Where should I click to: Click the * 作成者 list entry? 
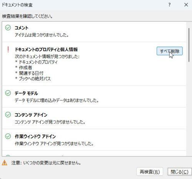point(23,68)
